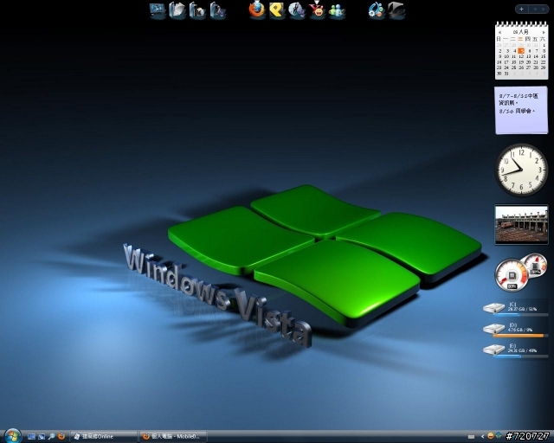
Task: Open the Music folder dock icon
Action: coord(217,10)
